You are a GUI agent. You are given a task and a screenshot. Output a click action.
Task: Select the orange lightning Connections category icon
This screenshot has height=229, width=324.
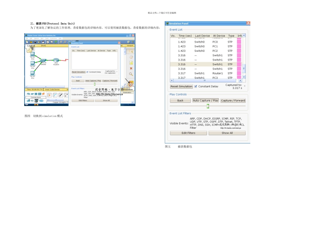[x=43, y=94]
